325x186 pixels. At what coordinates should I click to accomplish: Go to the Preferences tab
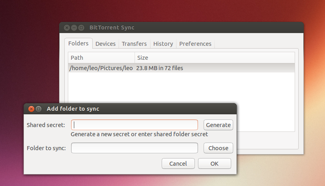(195, 44)
